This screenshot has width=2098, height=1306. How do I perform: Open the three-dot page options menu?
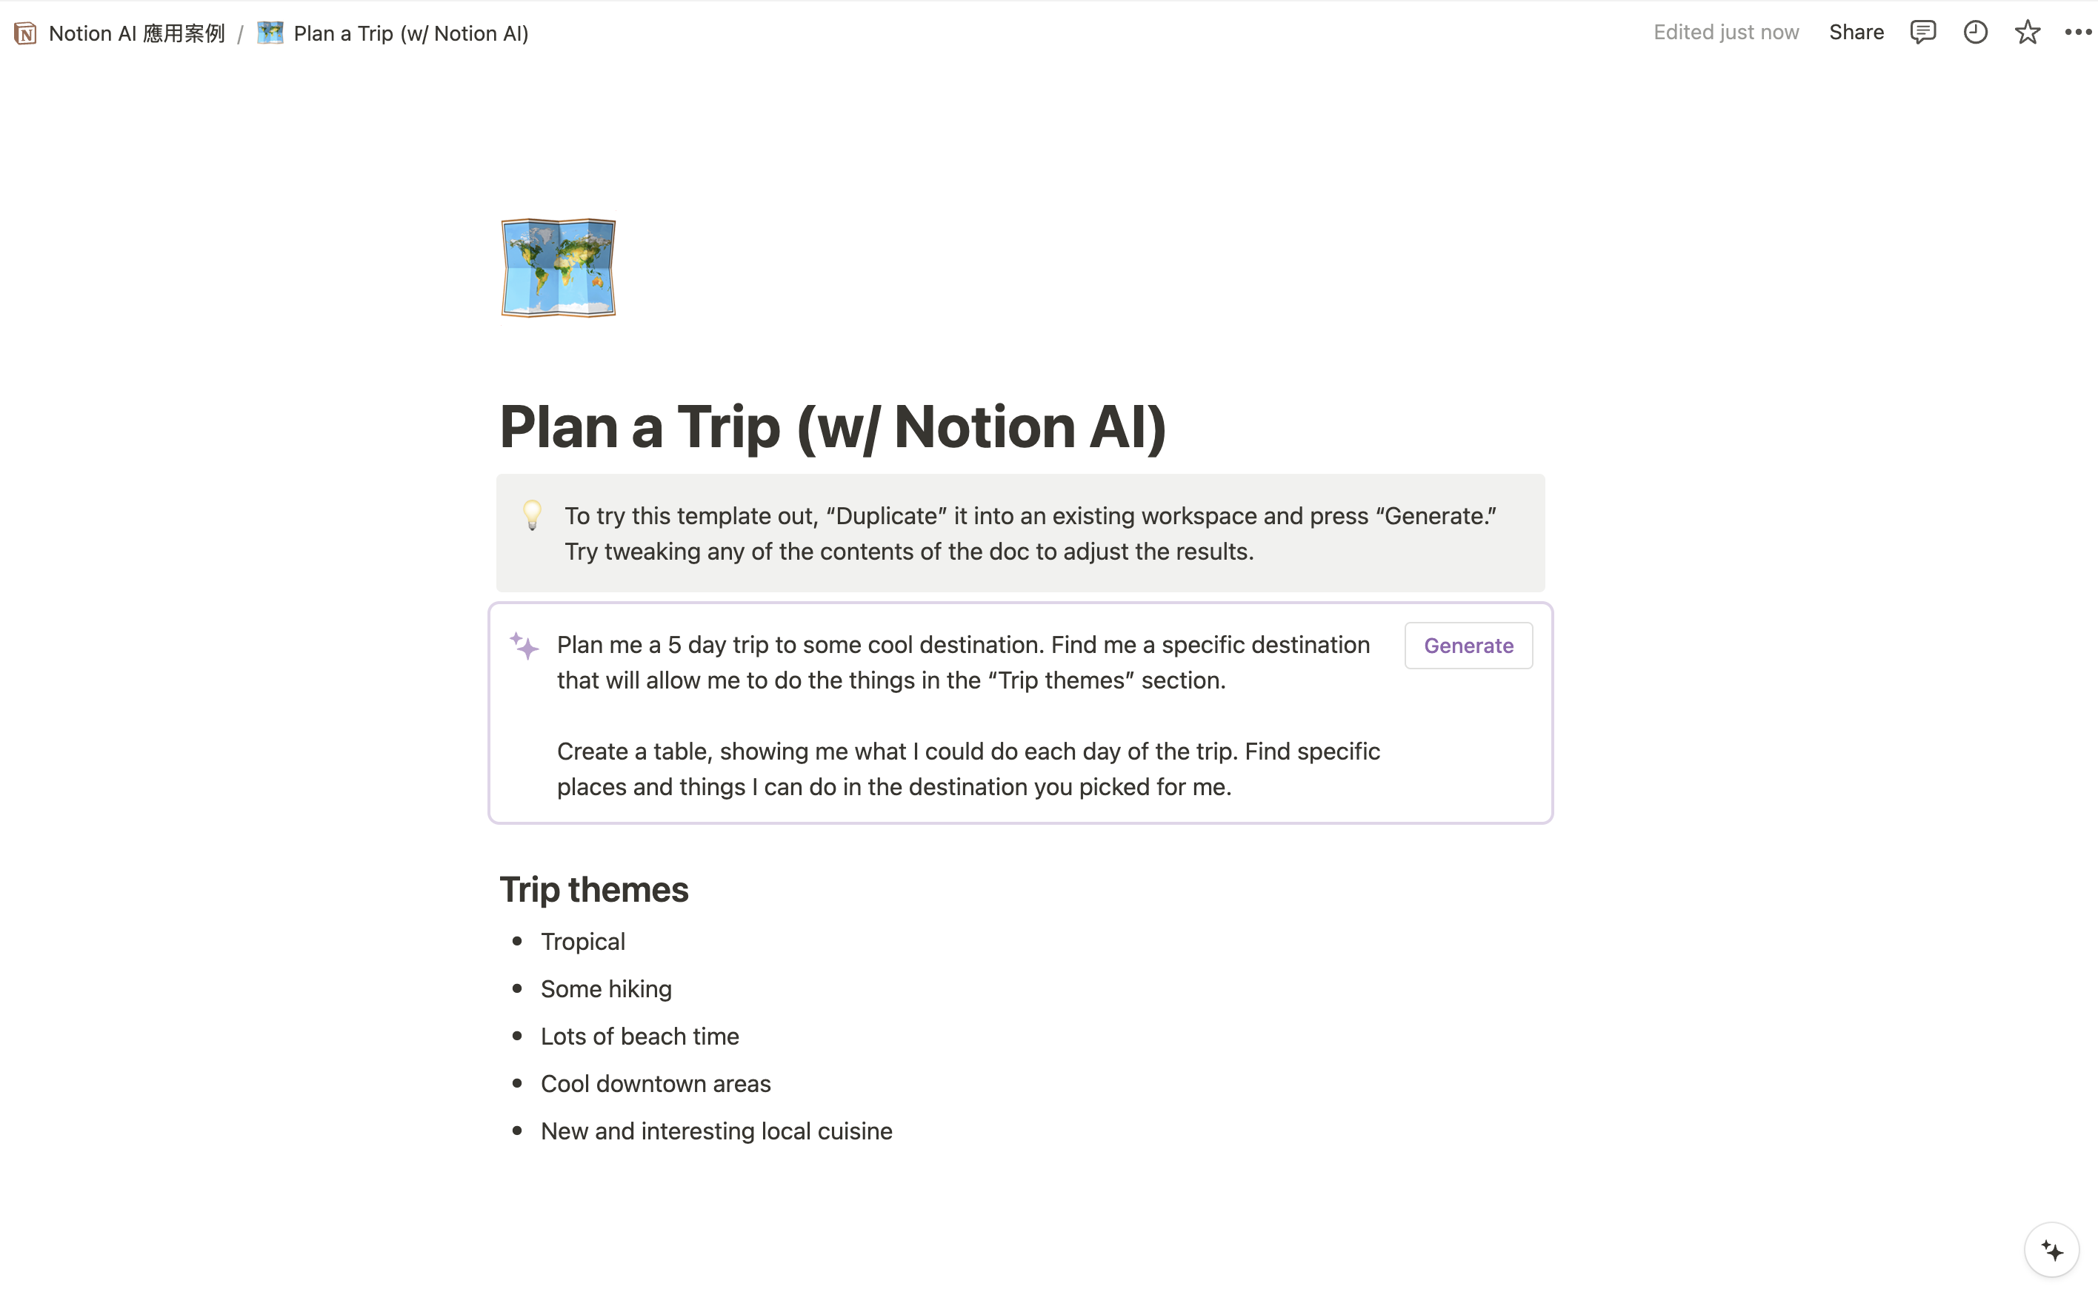2078,33
